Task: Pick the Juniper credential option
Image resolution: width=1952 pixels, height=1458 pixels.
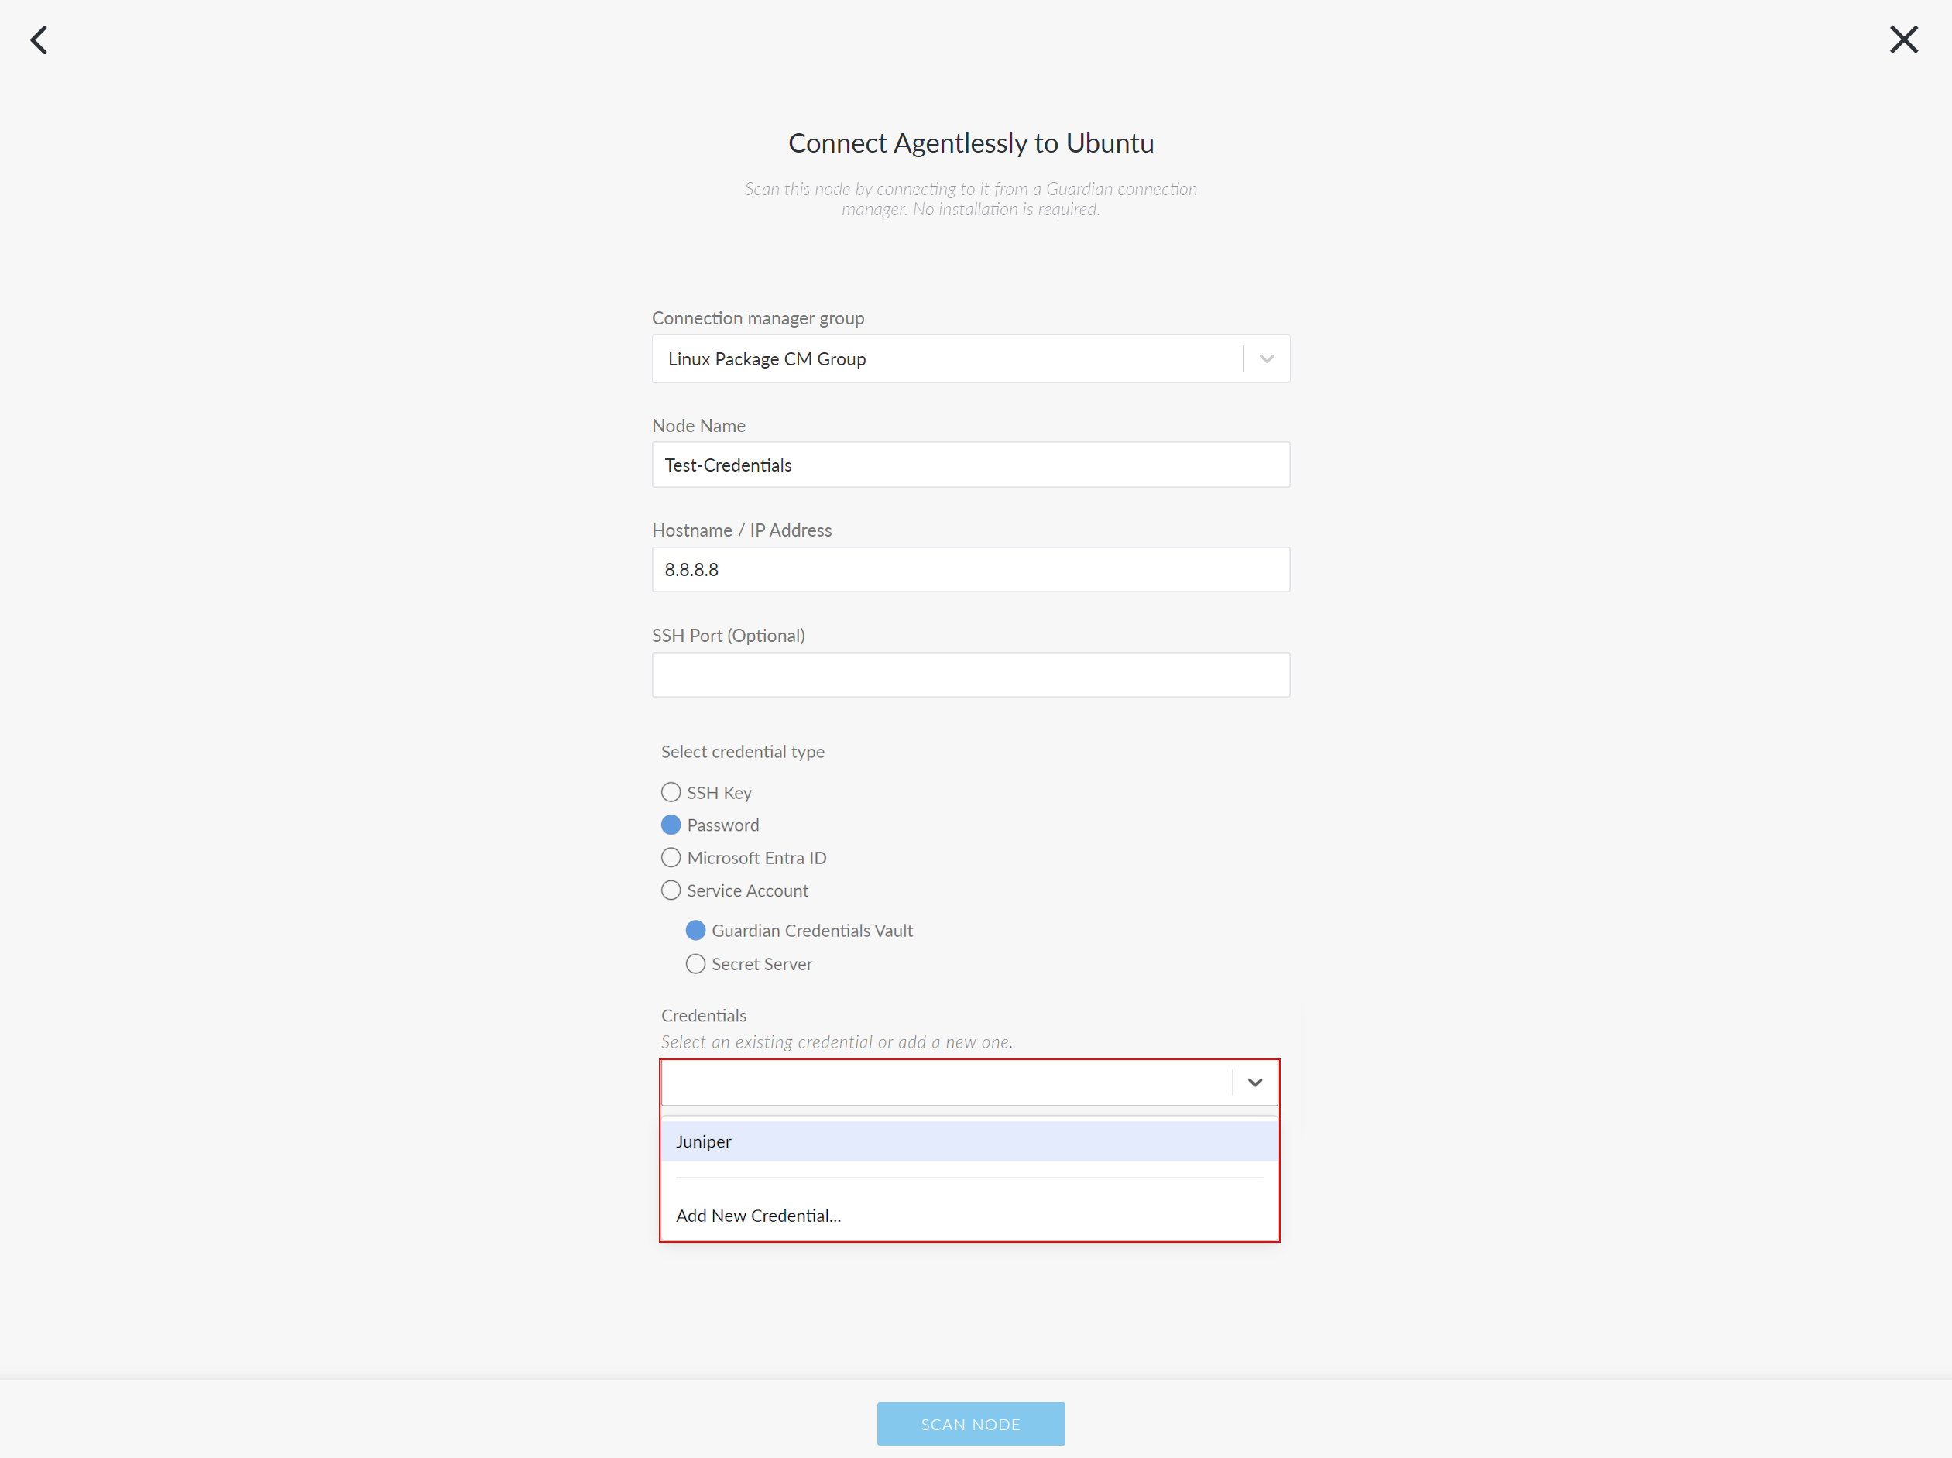Action: tap(969, 1141)
